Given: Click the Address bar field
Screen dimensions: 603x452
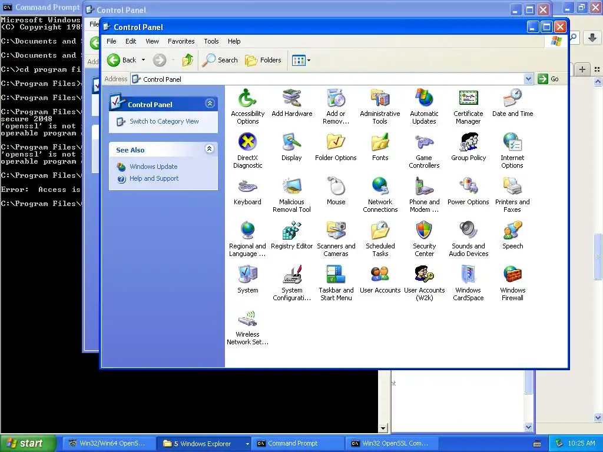Looking at the screenshot, I should [327, 79].
